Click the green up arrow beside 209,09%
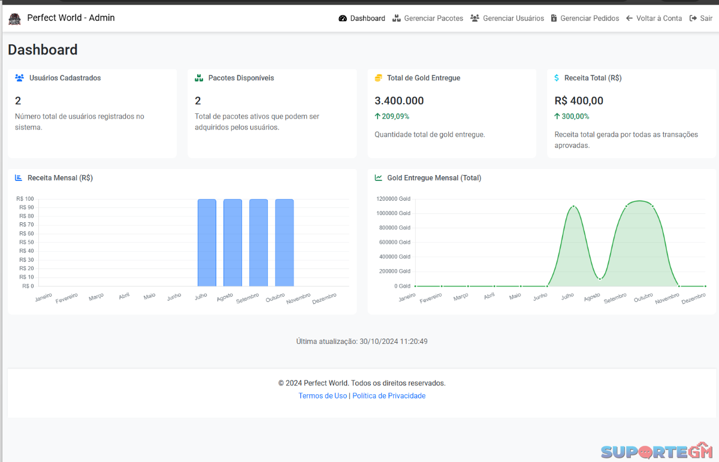 (x=377, y=116)
